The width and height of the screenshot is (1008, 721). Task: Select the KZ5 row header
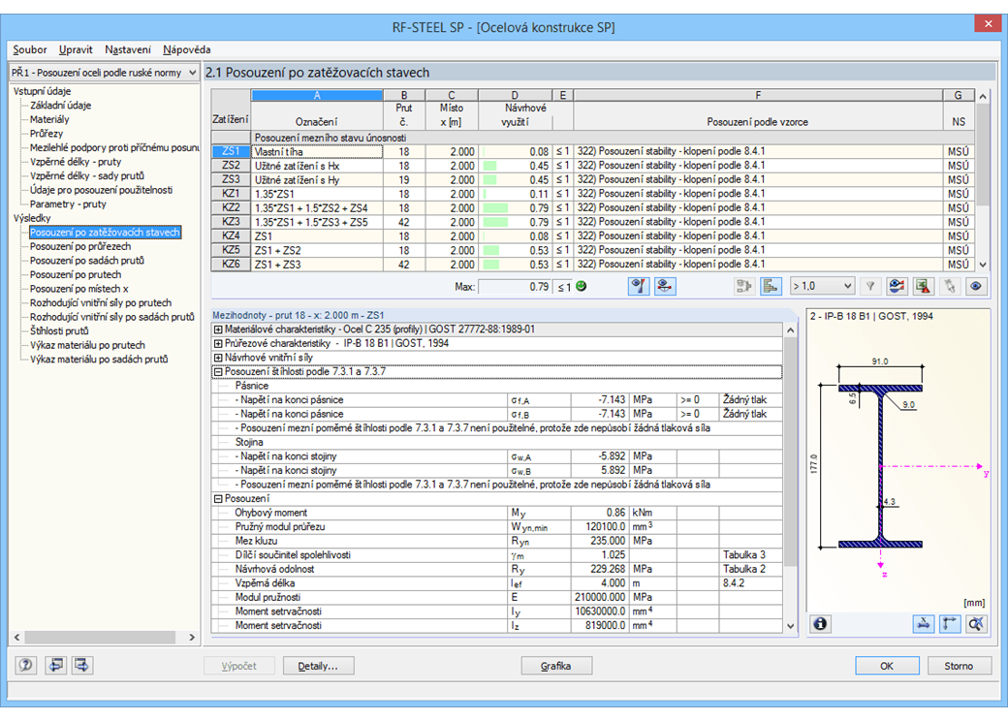pos(231,251)
